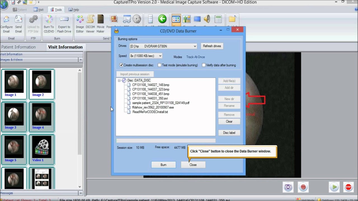Image resolution: width=358 pixels, height=201 pixels.
Task: Click the highlighted thumbnail grid ribbon icon
Action: 176,19
